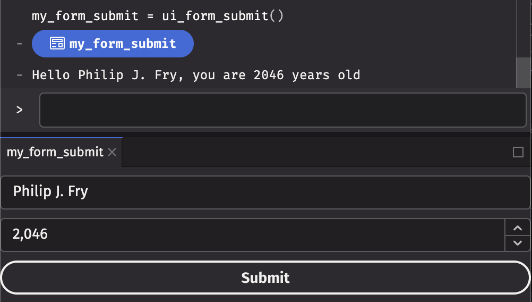Close the my_form_submit tab
Viewport: 532px width, 302px height.
click(x=112, y=153)
